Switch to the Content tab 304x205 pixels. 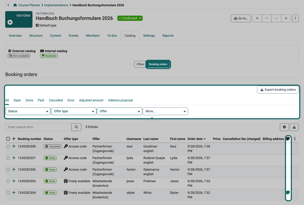(x=56, y=36)
